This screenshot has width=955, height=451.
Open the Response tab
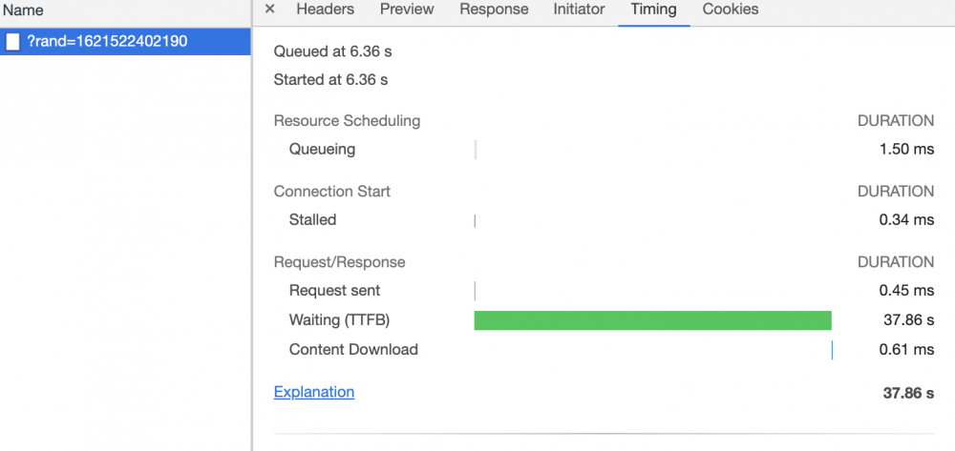coord(494,10)
